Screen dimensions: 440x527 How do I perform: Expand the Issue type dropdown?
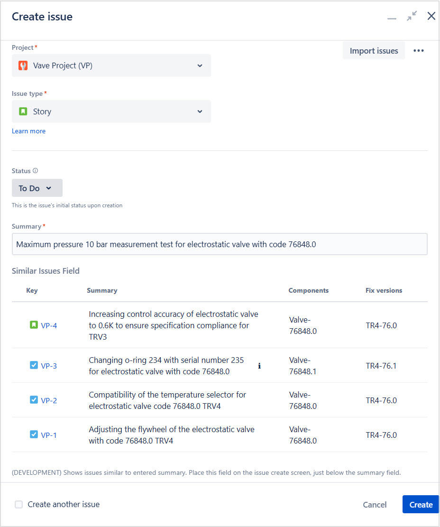[200, 111]
